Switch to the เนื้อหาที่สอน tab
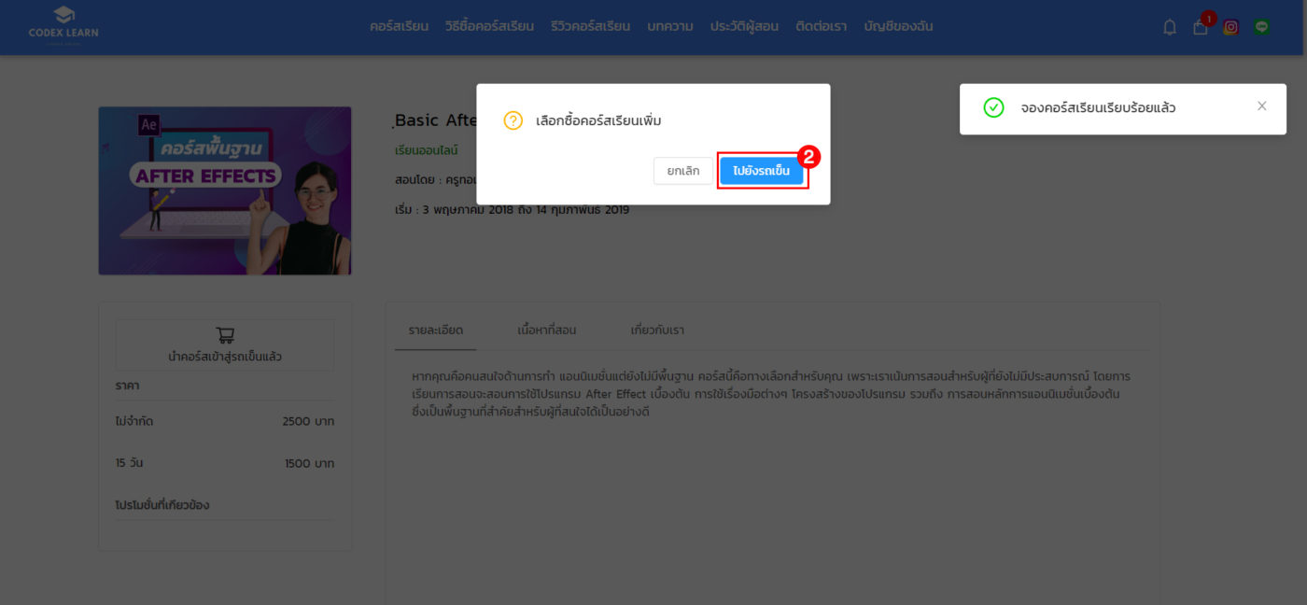 point(546,331)
